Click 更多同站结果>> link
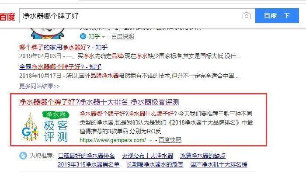306x177 pixels. tap(39, 86)
